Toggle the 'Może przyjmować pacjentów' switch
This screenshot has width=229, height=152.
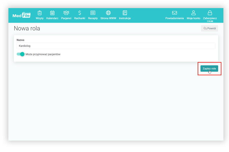21,54
